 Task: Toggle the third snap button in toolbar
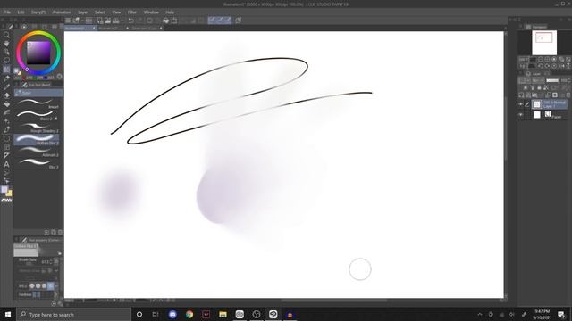228,21
